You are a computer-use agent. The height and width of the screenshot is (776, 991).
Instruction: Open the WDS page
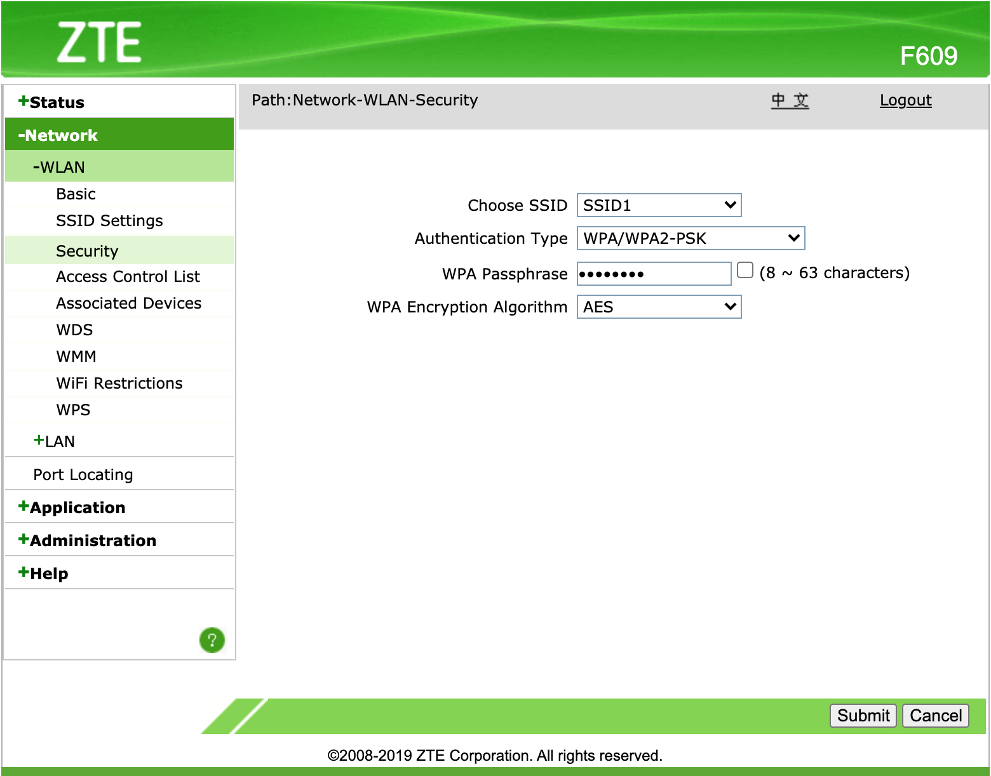(74, 330)
